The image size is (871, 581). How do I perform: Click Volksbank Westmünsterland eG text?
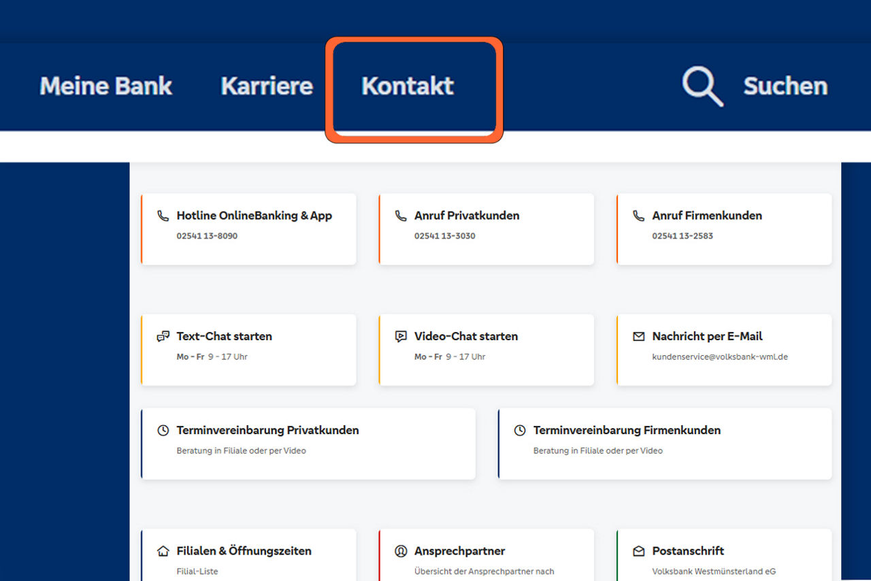pos(714,571)
